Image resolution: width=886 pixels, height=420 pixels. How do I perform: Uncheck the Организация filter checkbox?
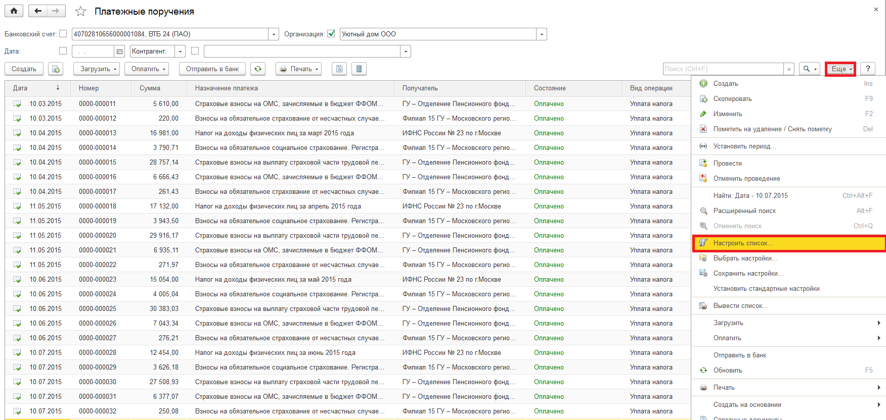coord(331,34)
